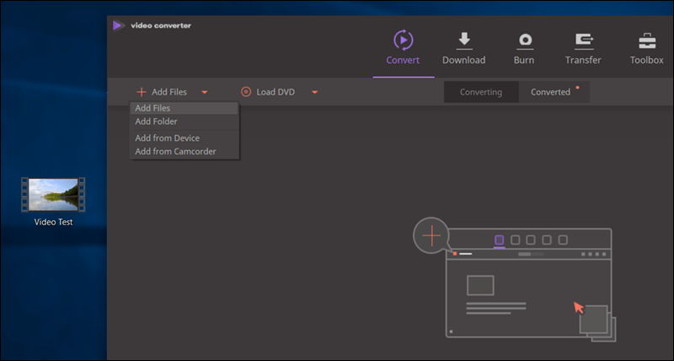Click the Toolbox label text

tap(646, 60)
